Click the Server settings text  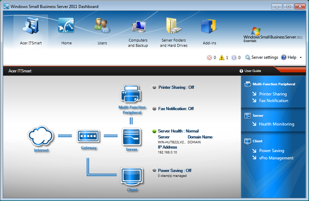265,57
